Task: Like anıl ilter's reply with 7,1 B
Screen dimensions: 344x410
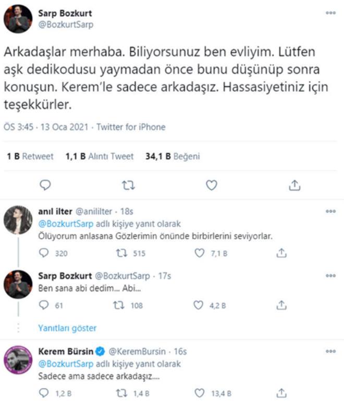Action: pos(200,253)
